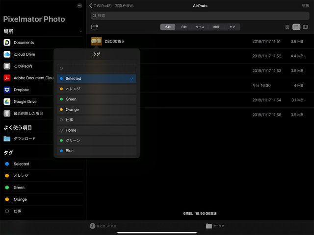Apply Orange tag in popup
The width and height of the screenshot is (314, 235).
pyautogui.click(x=97, y=110)
